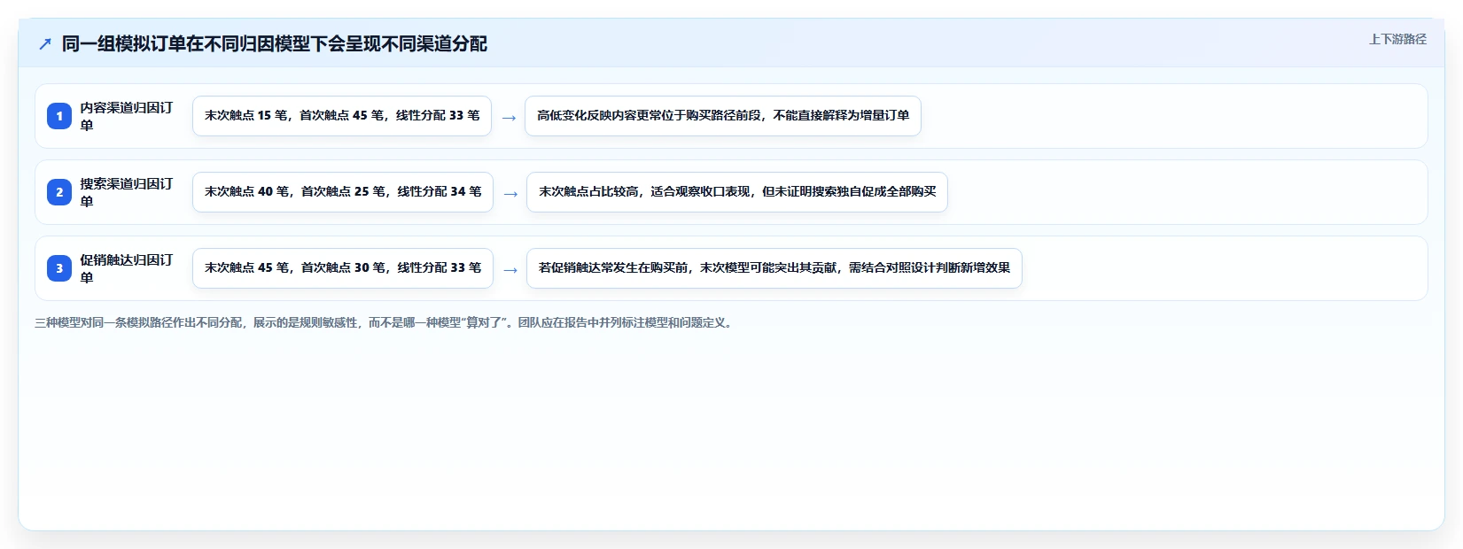The height and width of the screenshot is (549, 1463).
Task: Click the number 1 step badge
Action: [x=59, y=116]
